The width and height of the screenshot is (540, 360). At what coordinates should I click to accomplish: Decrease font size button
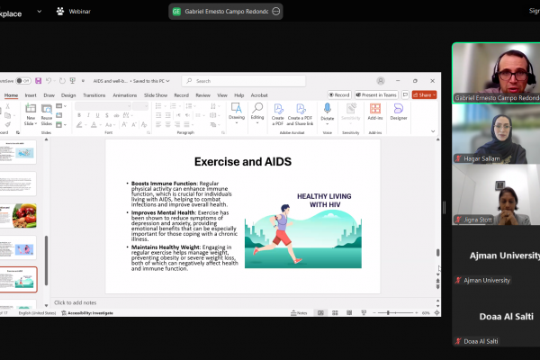point(134,124)
